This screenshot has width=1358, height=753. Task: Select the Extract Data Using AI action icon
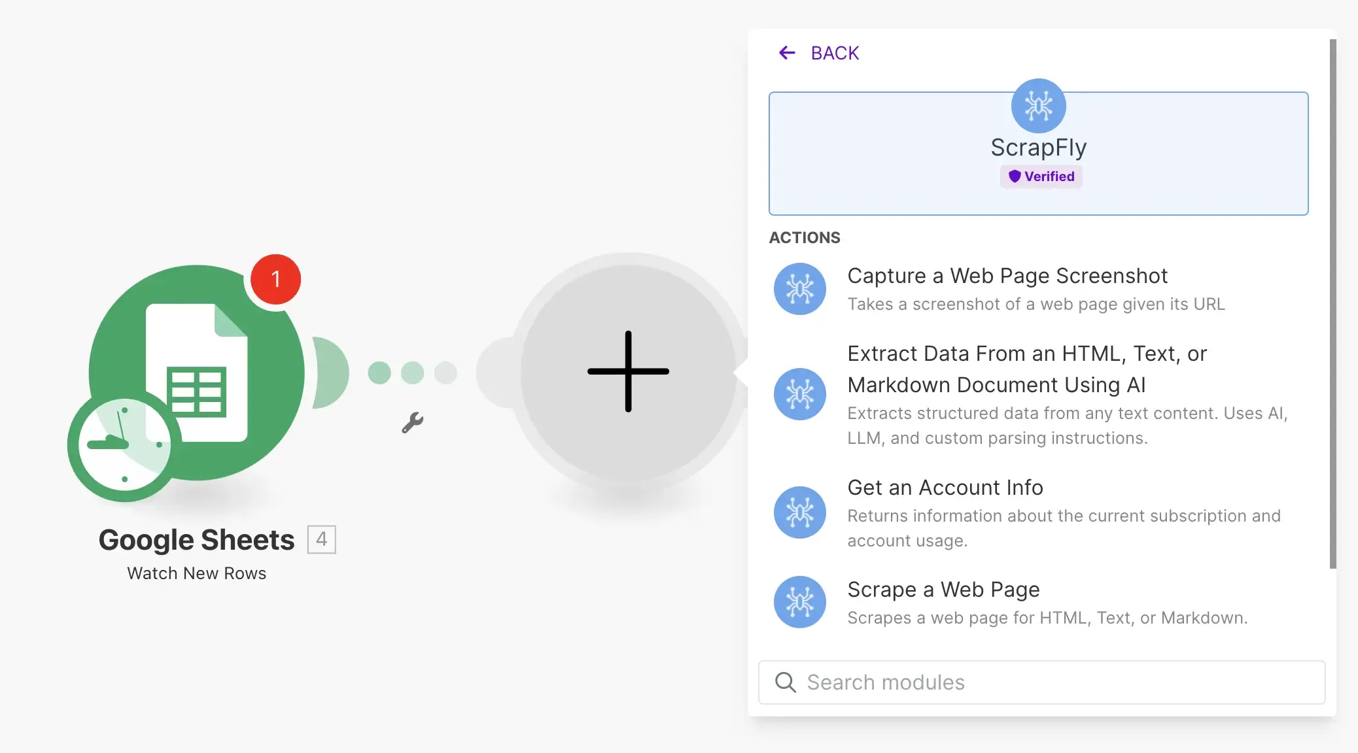click(x=799, y=394)
